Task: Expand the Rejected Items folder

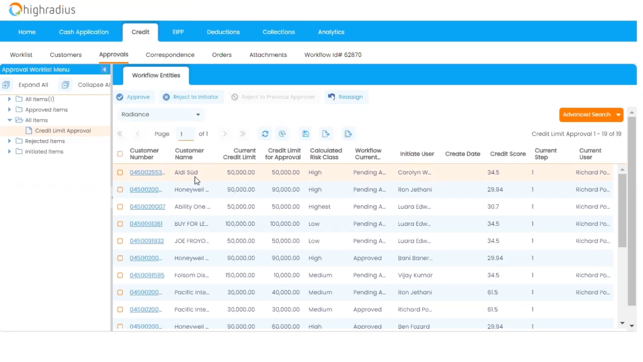Action: pyautogui.click(x=9, y=140)
